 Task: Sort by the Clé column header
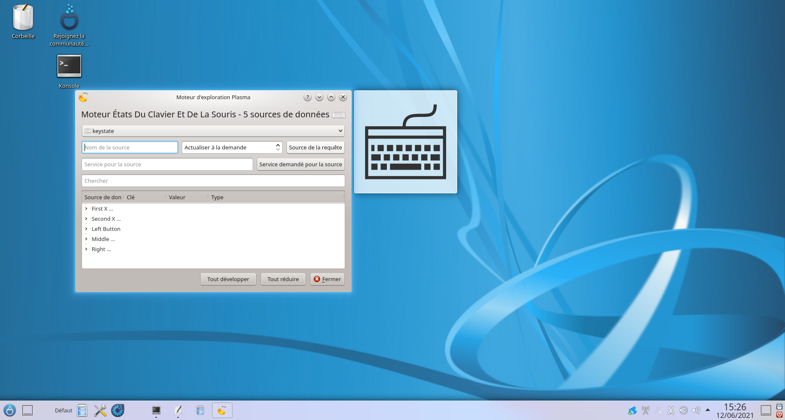(145, 197)
